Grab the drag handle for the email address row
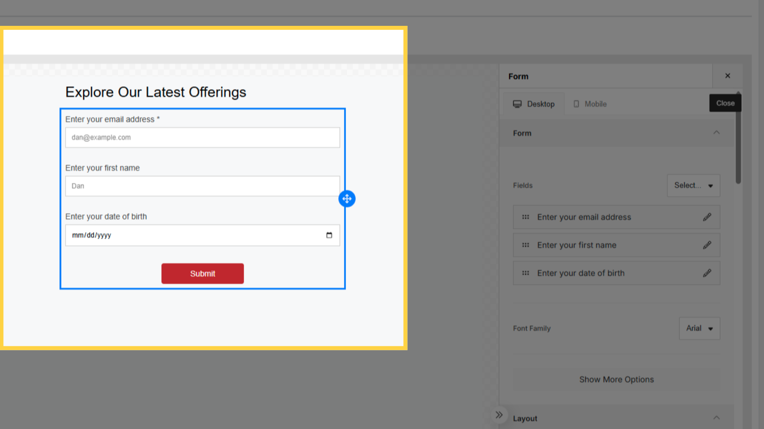This screenshot has height=429, width=764. pyautogui.click(x=526, y=217)
